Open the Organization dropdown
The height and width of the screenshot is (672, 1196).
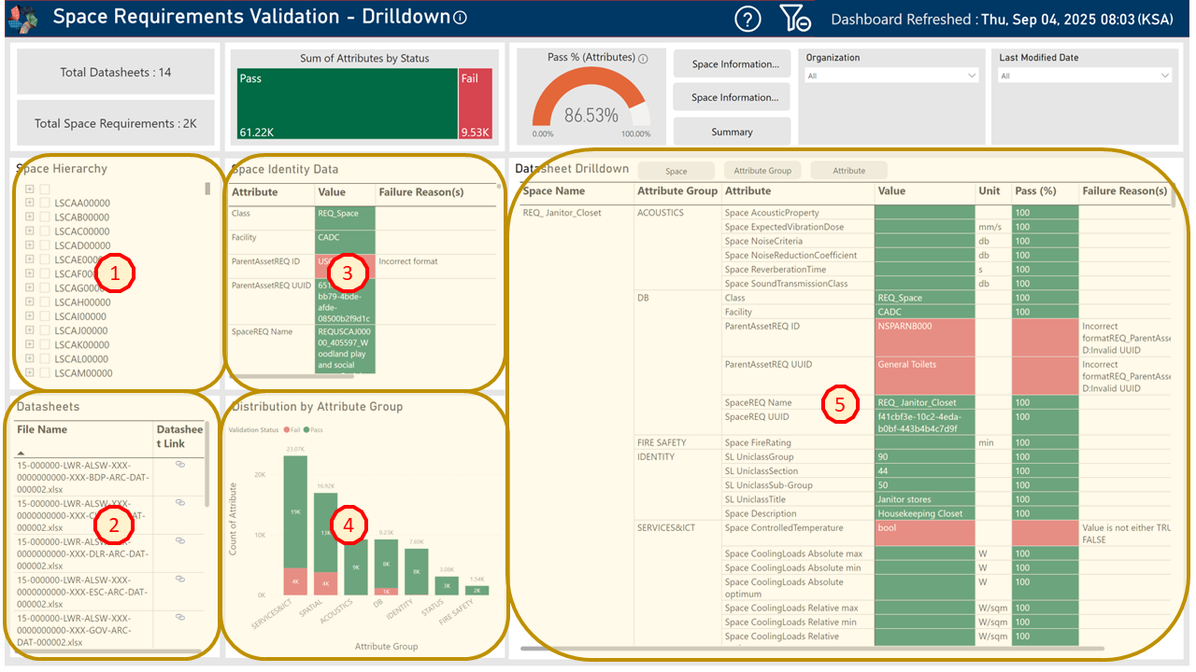pos(891,76)
